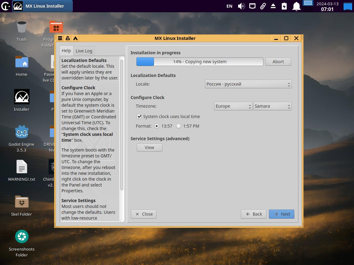The image size is (354, 265).
Task: Open the Locale dropdown showing Россия - русский
Action: [248, 84]
